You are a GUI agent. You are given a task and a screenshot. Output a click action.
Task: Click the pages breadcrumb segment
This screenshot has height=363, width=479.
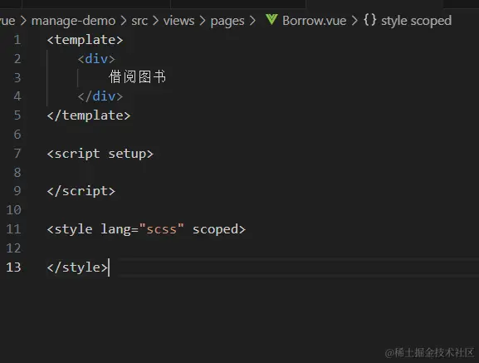(x=227, y=22)
